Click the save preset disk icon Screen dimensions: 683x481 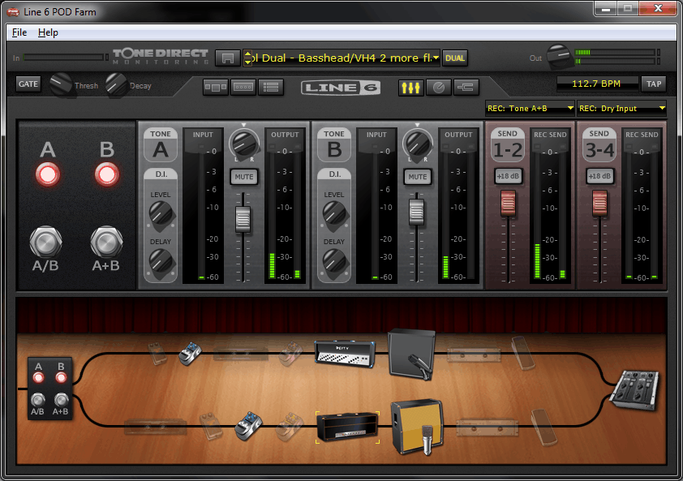[x=228, y=58]
